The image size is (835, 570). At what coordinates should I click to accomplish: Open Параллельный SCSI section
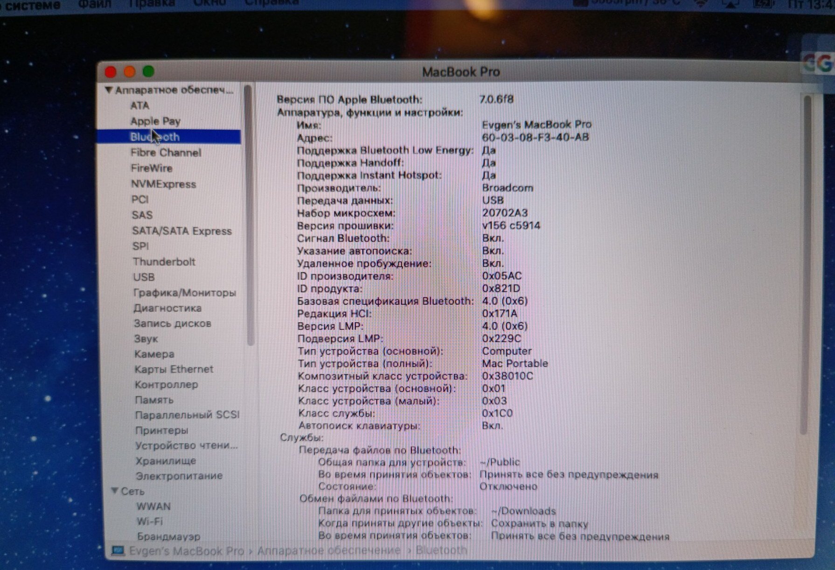pos(187,415)
